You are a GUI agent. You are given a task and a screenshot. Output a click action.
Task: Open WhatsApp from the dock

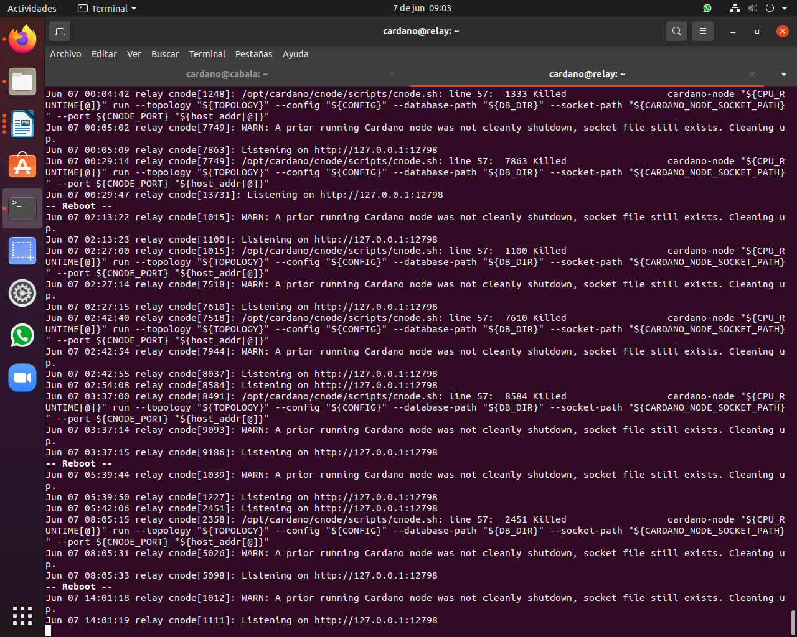tap(22, 335)
